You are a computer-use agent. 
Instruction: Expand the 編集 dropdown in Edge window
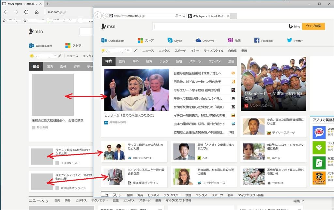point(298,201)
